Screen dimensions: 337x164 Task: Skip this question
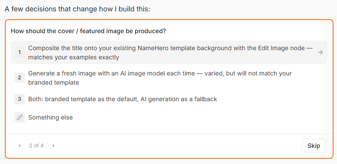coord(314,146)
